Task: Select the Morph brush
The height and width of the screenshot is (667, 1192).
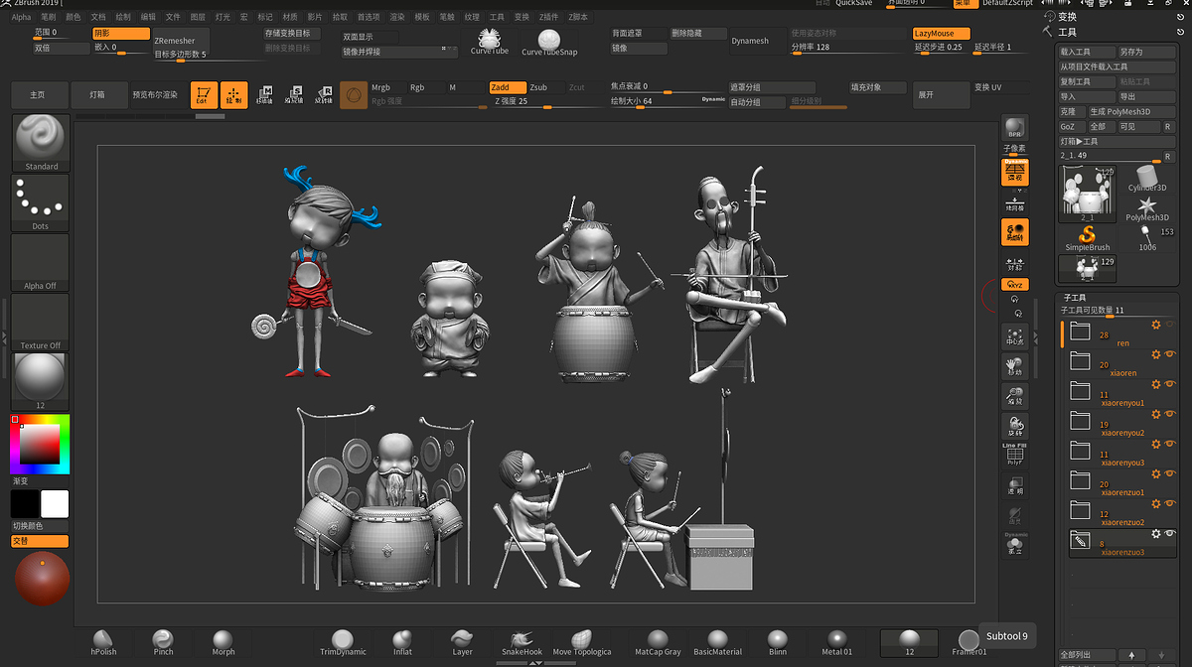Action: click(223, 643)
